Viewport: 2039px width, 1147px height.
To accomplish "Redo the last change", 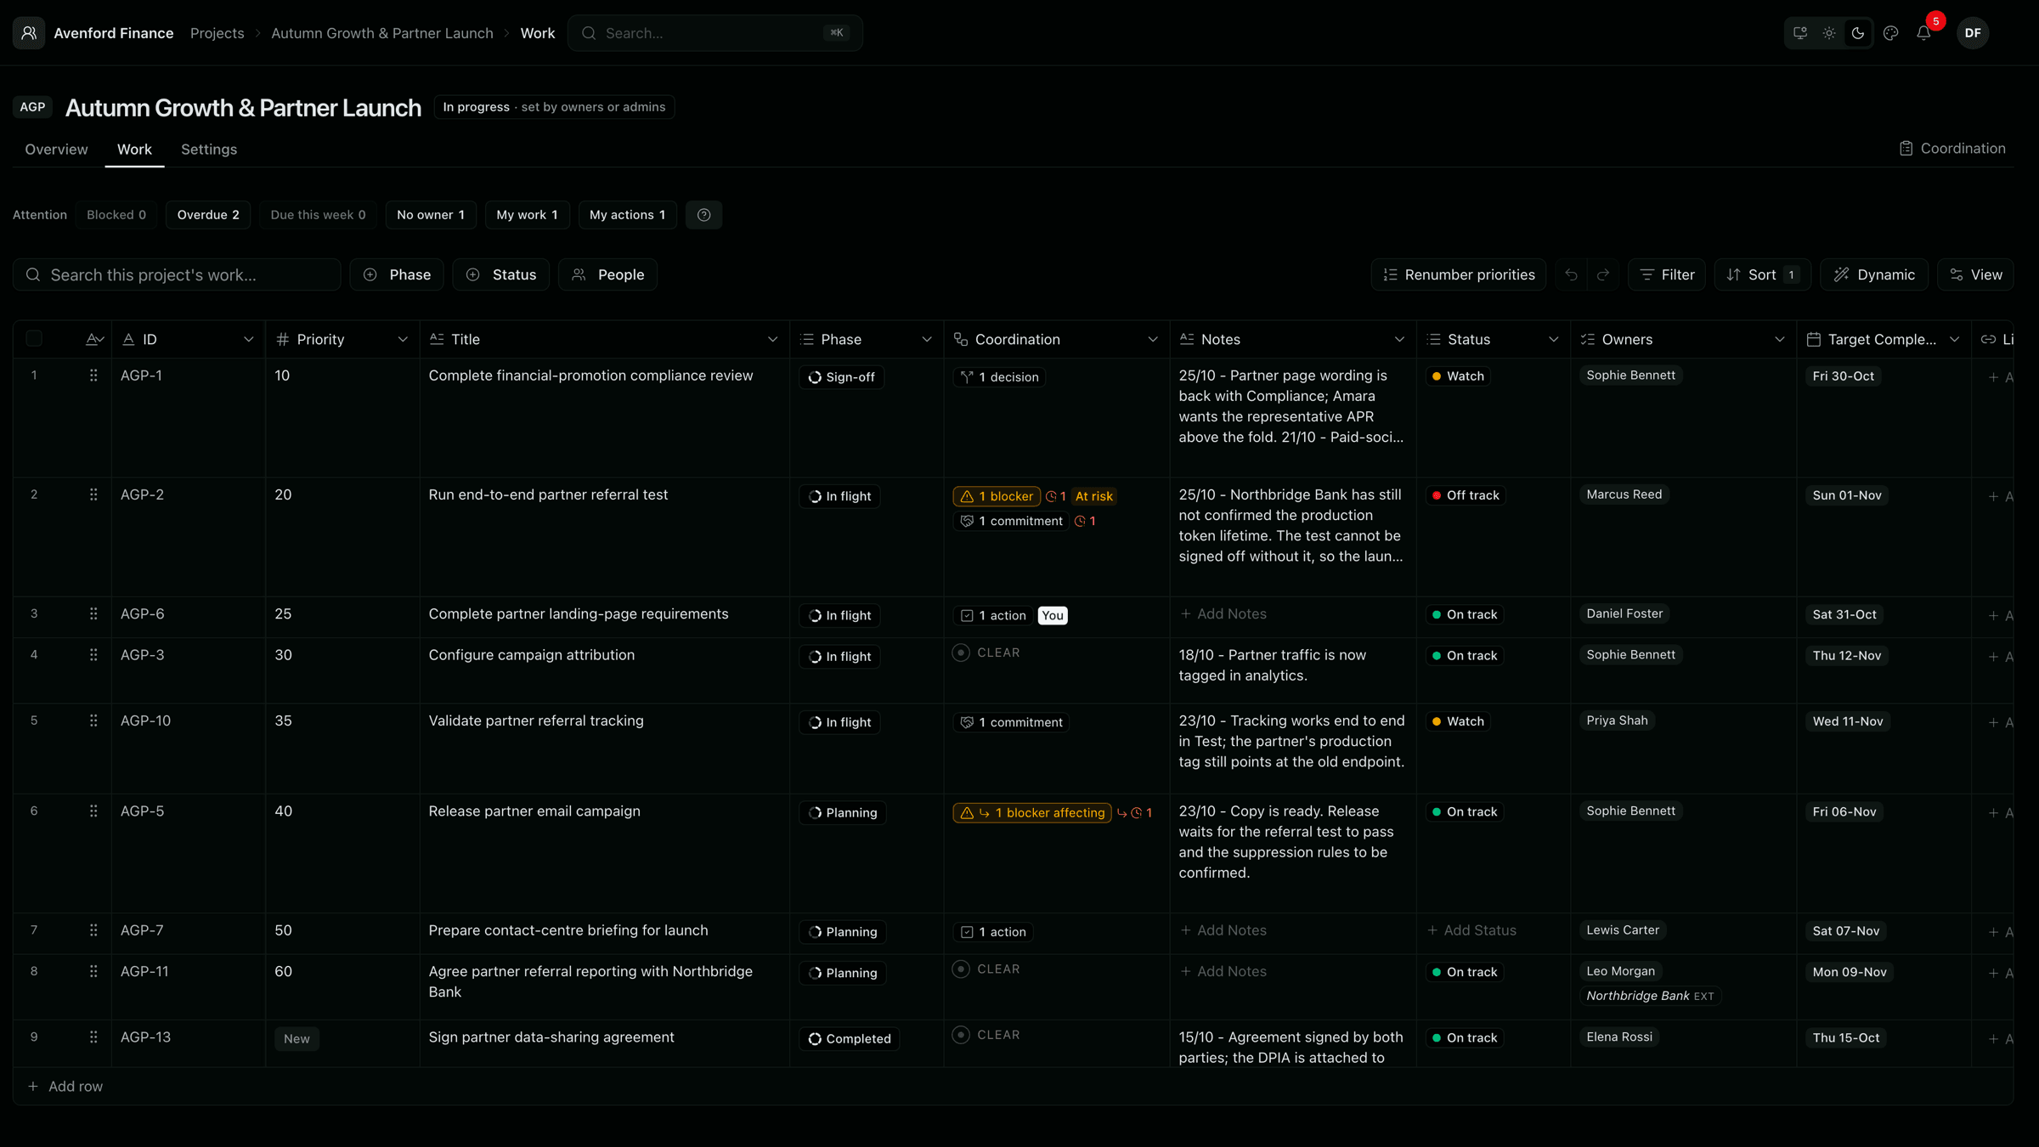I will [1603, 274].
